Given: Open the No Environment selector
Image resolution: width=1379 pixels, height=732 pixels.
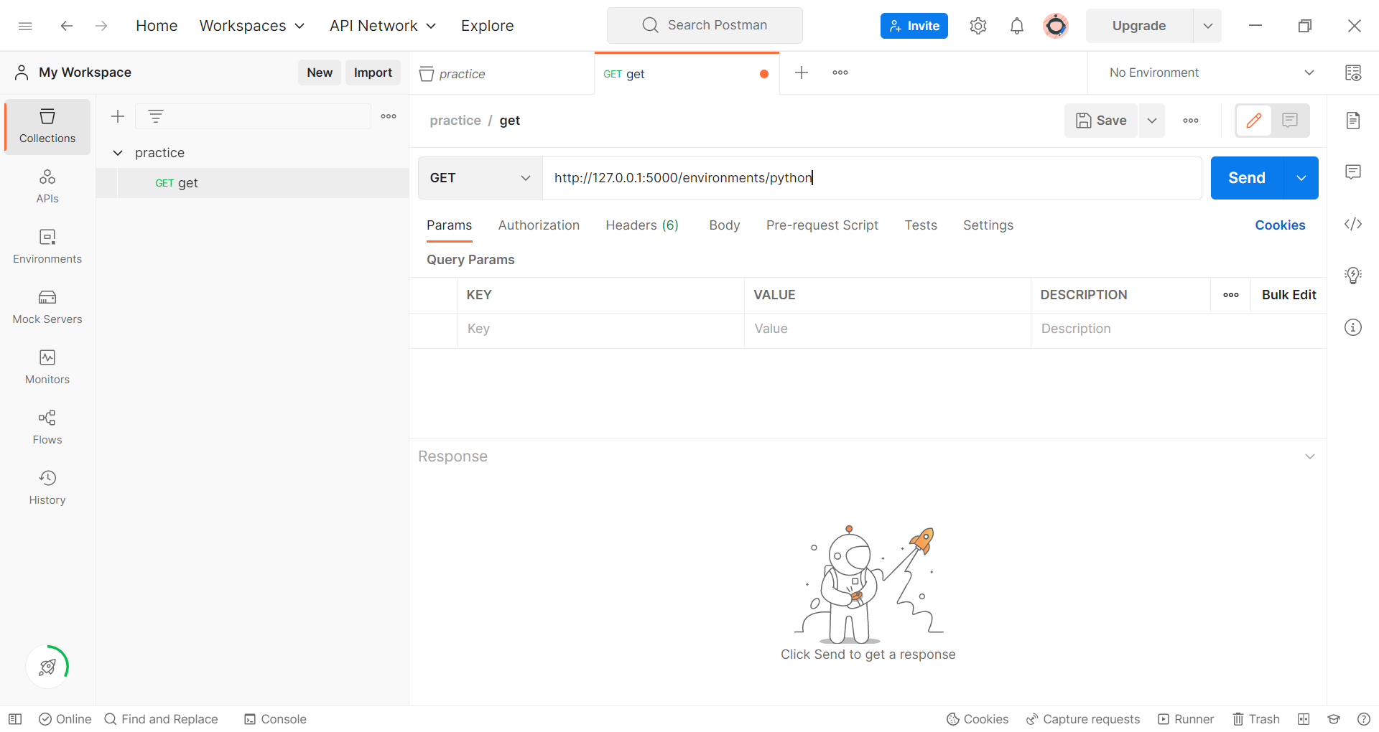Looking at the screenshot, I should [x=1212, y=72].
